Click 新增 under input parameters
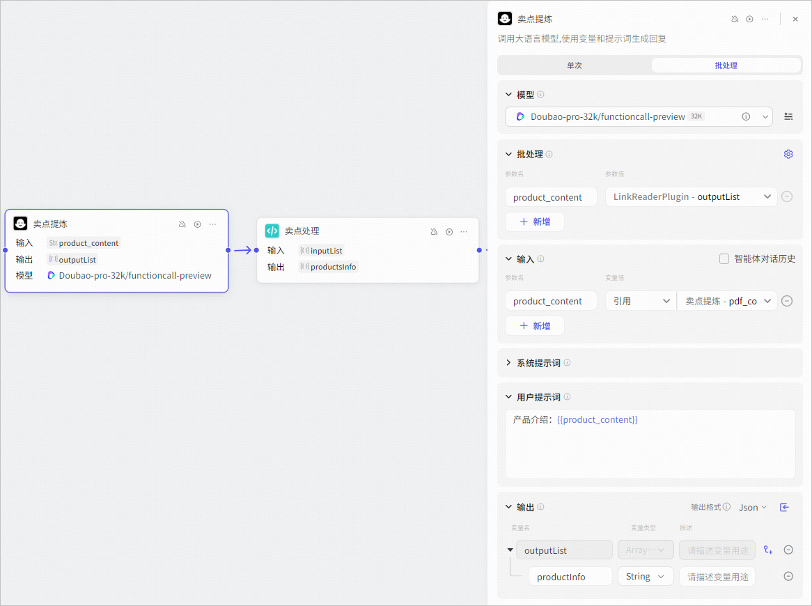 tap(535, 326)
